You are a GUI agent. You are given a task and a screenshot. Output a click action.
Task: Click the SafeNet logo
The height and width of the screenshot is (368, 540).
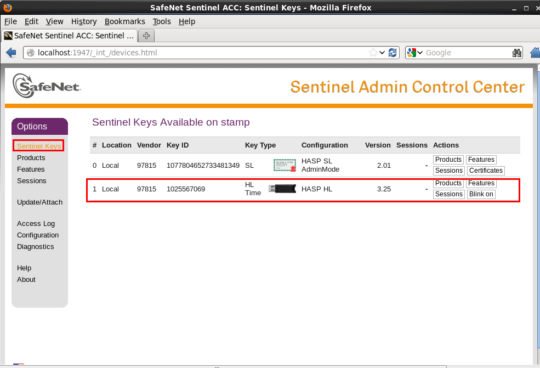pos(47,86)
